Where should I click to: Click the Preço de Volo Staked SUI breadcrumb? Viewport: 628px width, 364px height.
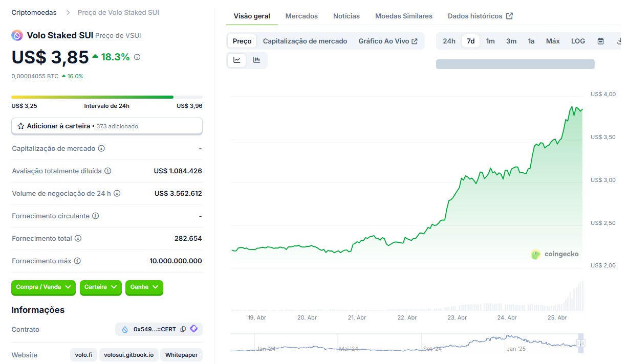pyautogui.click(x=118, y=12)
